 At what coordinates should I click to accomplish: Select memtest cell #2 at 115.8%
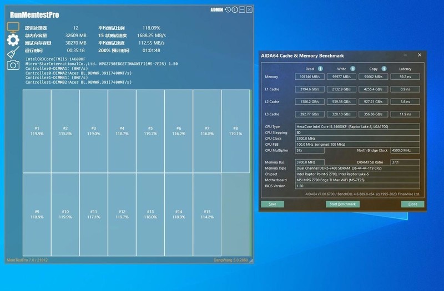pyautogui.click(x=65, y=131)
